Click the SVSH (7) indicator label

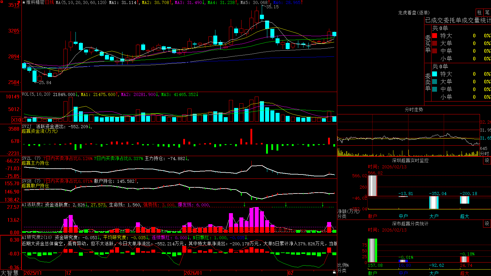(31, 181)
